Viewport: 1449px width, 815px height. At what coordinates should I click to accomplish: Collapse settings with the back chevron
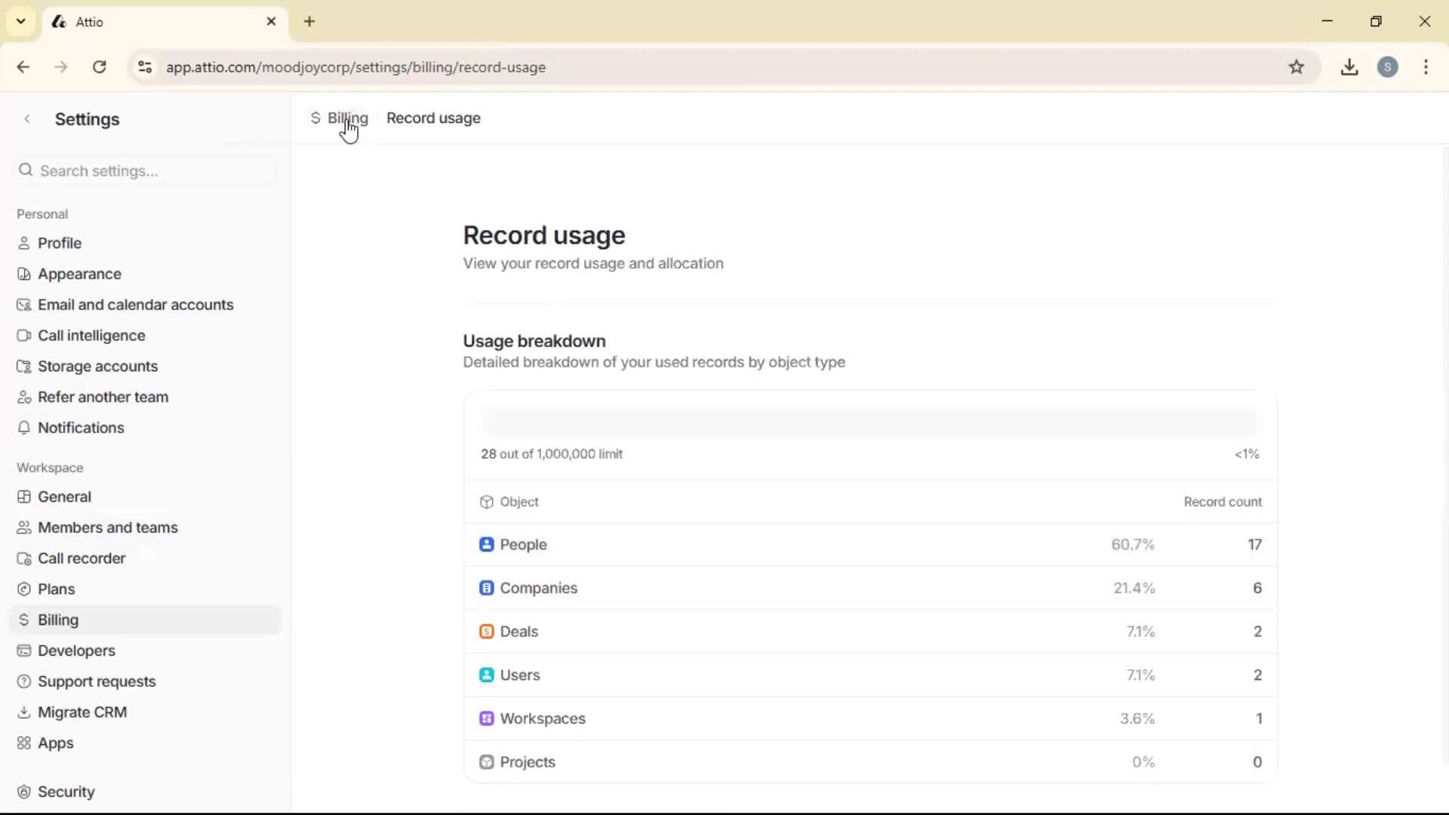click(x=27, y=119)
